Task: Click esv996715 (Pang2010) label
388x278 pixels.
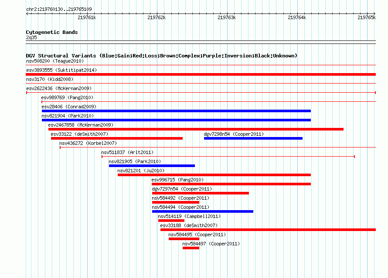Action: point(177,180)
